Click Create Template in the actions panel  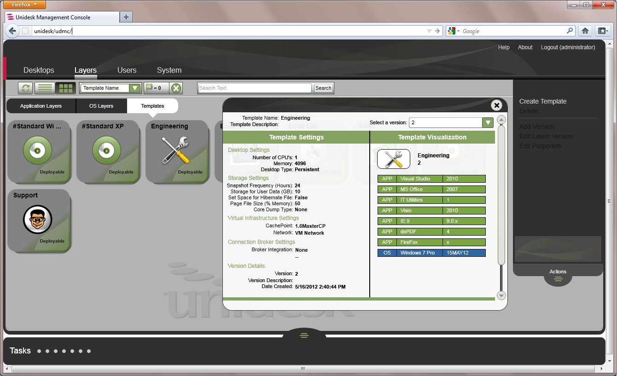(x=543, y=101)
